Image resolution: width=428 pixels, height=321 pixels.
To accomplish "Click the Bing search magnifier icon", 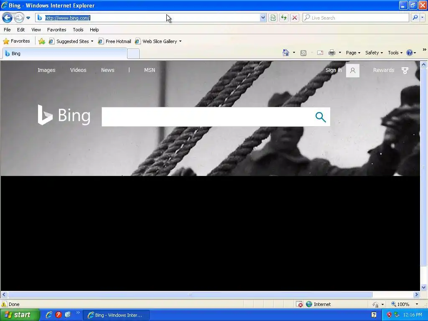I will point(321,117).
